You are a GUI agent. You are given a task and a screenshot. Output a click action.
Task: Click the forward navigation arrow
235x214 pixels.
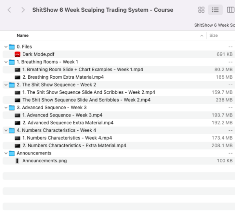tap(23, 10)
